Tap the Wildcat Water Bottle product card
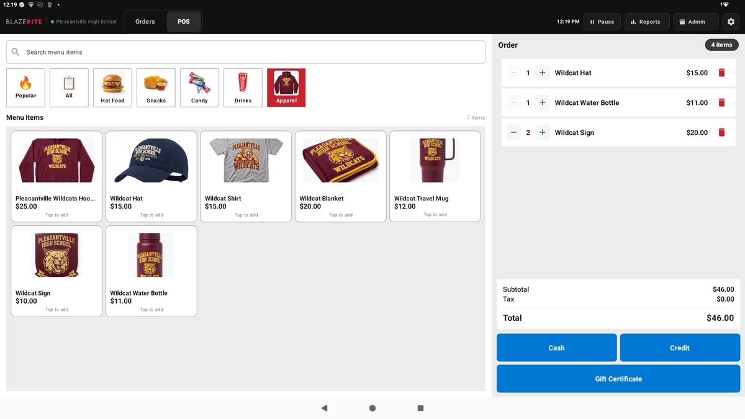The image size is (745, 419). pos(151,271)
